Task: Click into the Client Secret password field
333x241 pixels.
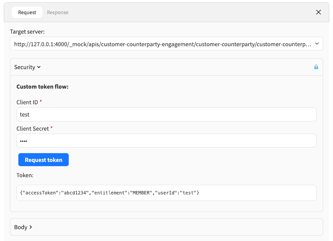Action: [x=166, y=141]
